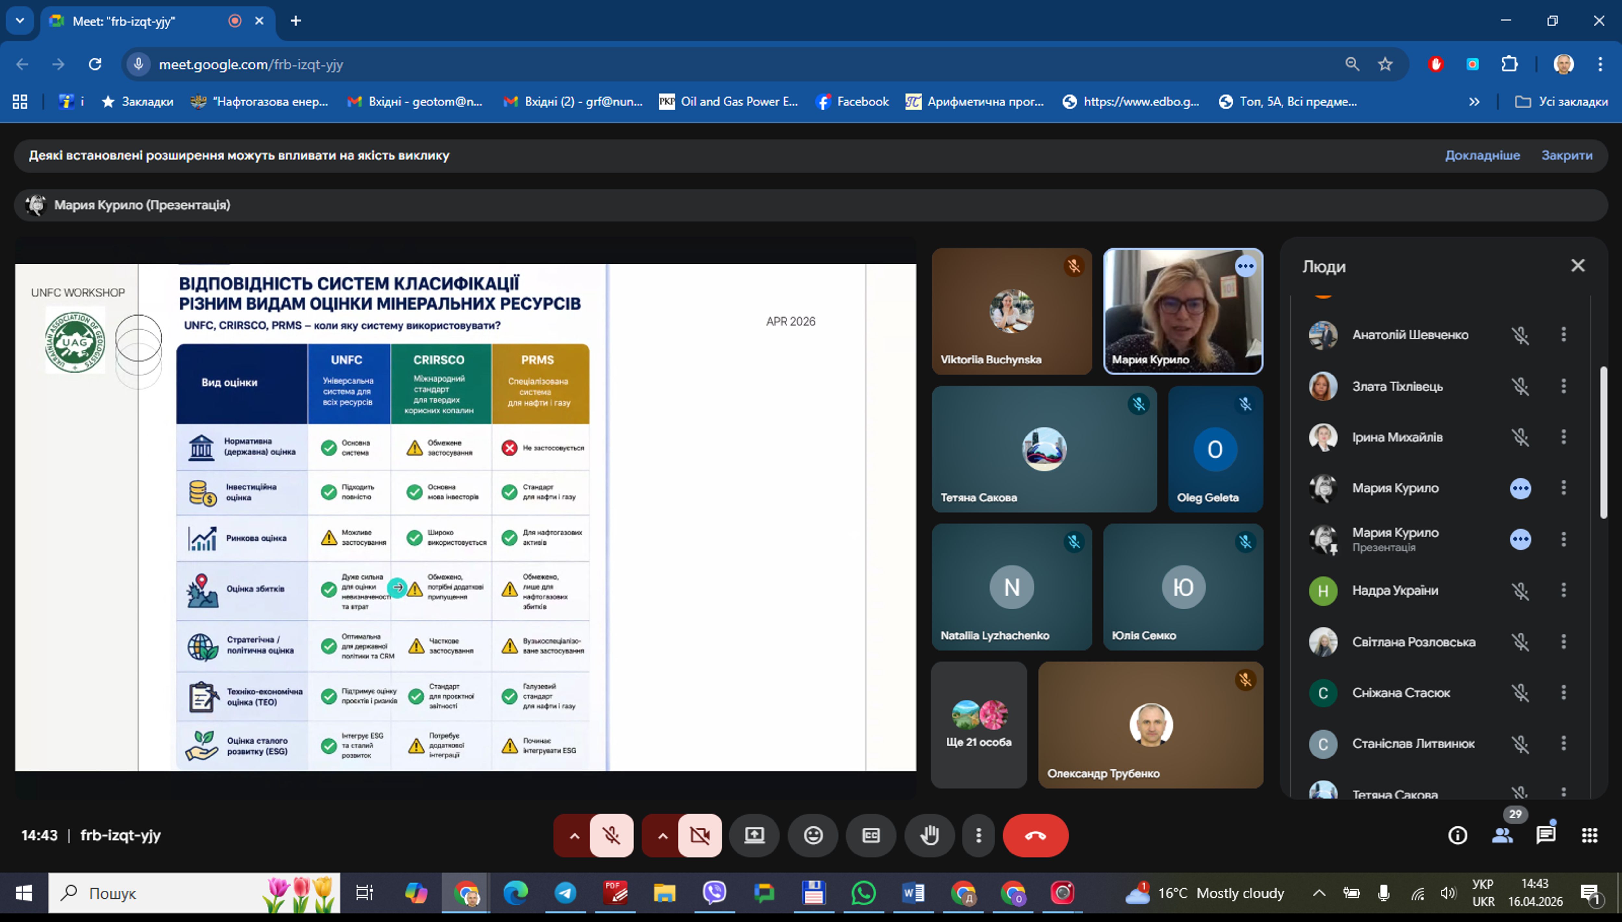Image resolution: width=1622 pixels, height=922 pixels.
Task: Turn on captions with the CC button
Action: coord(872,835)
